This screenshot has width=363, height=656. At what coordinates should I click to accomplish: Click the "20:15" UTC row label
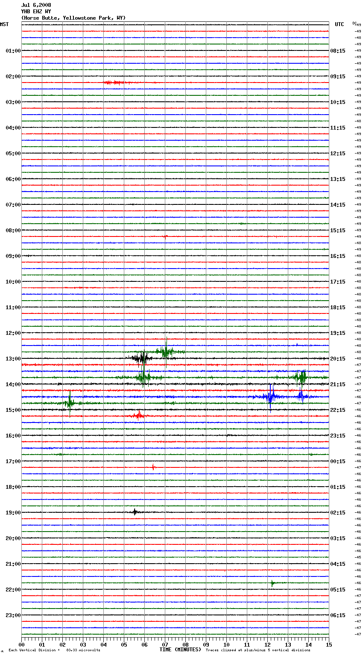tap(338, 359)
